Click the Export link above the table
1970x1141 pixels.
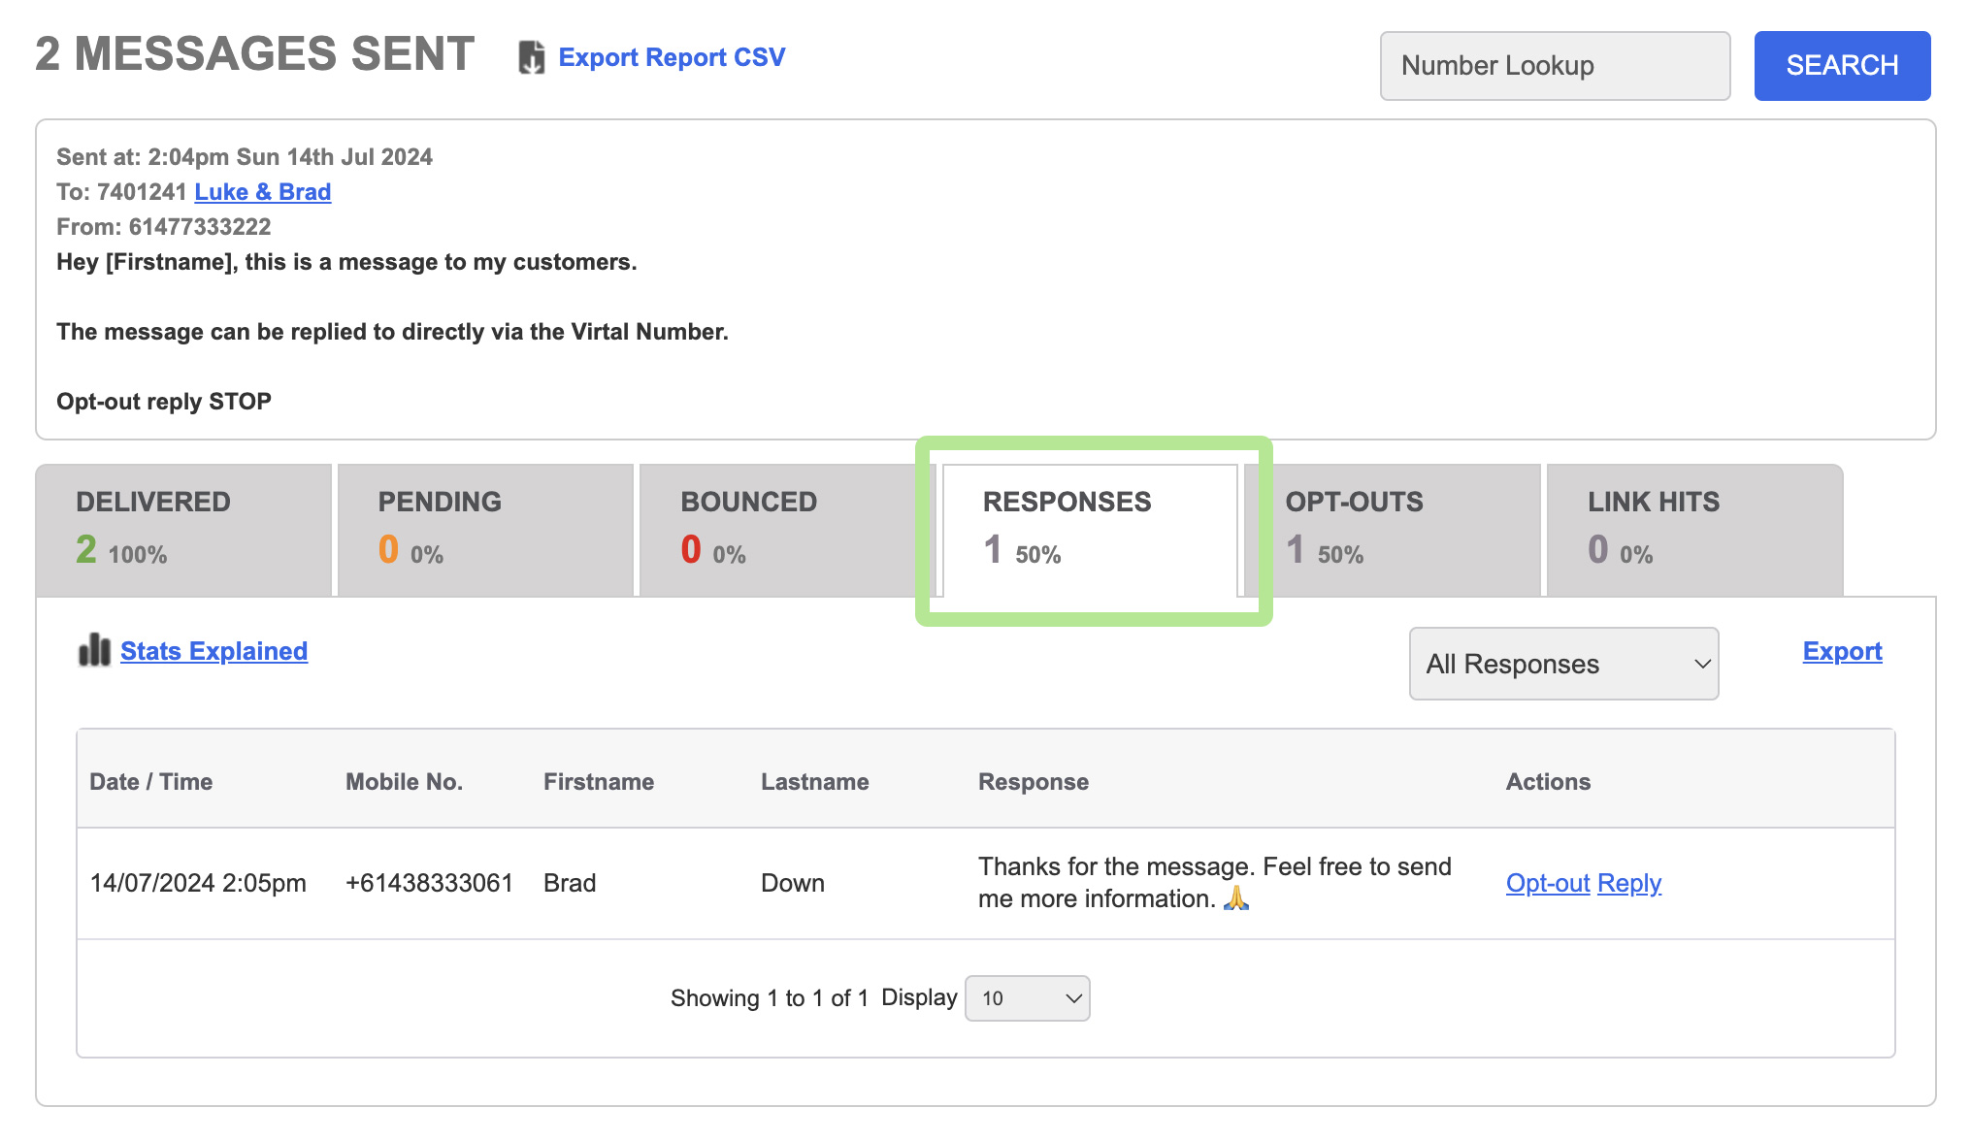(x=1842, y=651)
